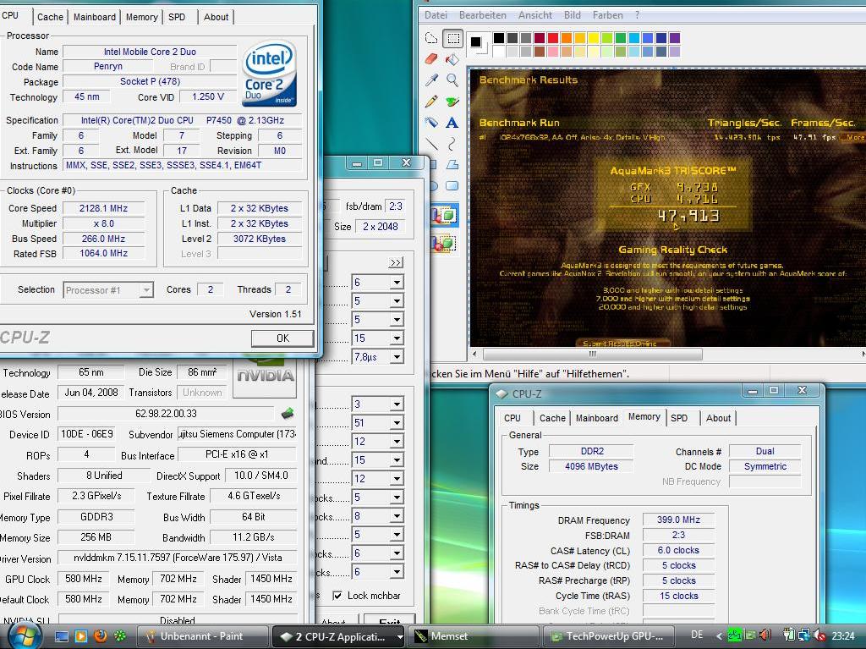Click the Device ID field 10DE - 06E9
This screenshot has width=866, height=649.
[x=86, y=435]
